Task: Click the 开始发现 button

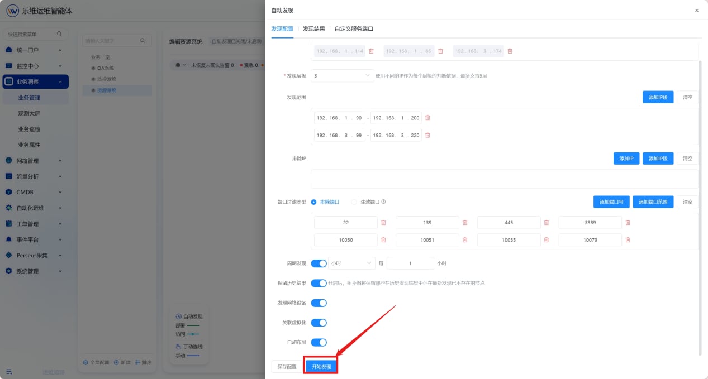Action: click(321, 367)
